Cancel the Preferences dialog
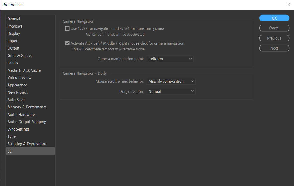Viewport: 294px width, 186px height. (274, 28)
